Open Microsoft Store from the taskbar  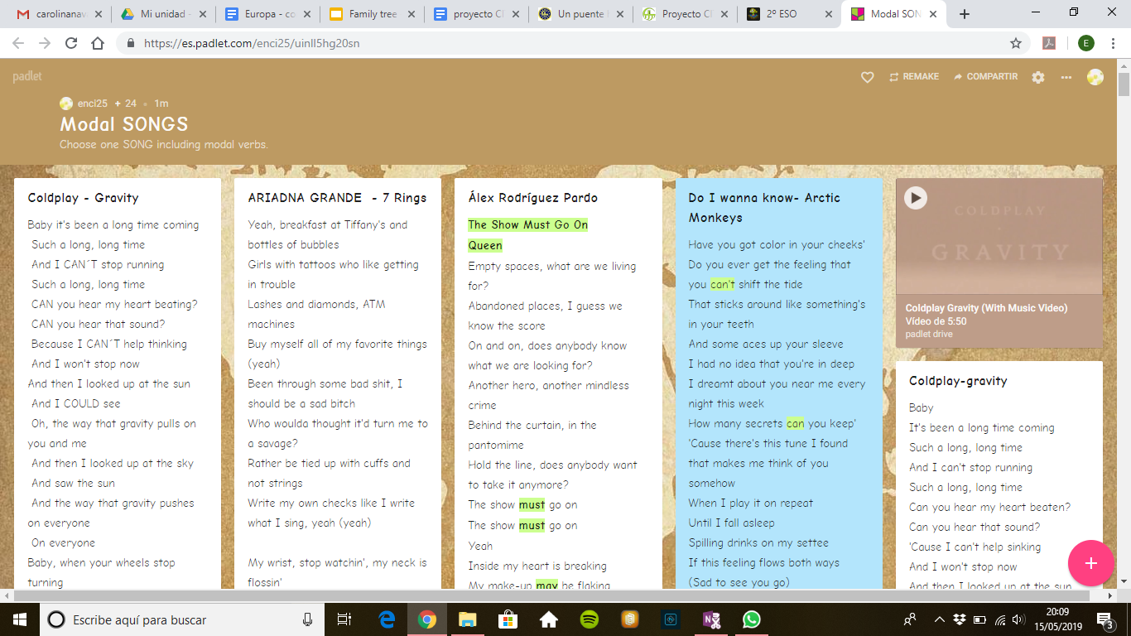pos(508,619)
